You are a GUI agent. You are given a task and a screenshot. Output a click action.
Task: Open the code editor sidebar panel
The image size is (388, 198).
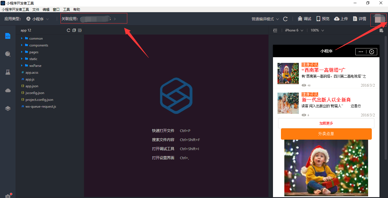coord(8,36)
